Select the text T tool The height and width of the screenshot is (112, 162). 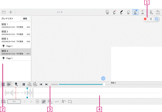143,12
